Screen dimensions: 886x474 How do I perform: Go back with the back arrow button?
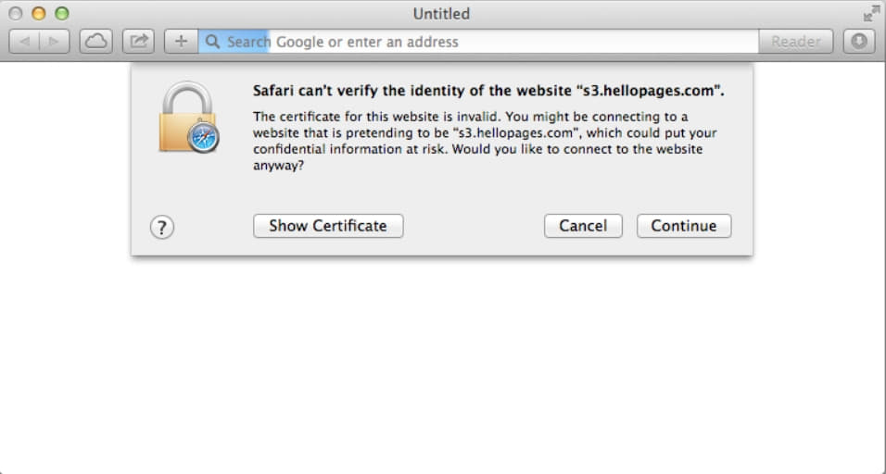[x=24, y=42]
